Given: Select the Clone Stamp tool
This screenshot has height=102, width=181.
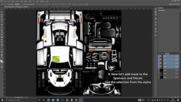Looking at the screenshot, I should pos(2,29).
